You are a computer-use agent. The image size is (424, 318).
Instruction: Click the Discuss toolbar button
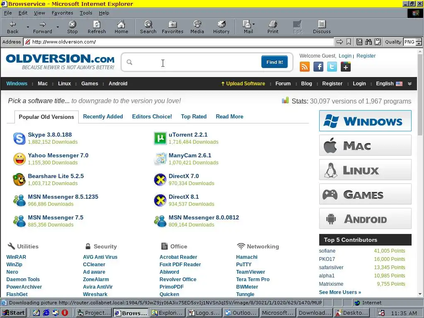tap(322, 27)
